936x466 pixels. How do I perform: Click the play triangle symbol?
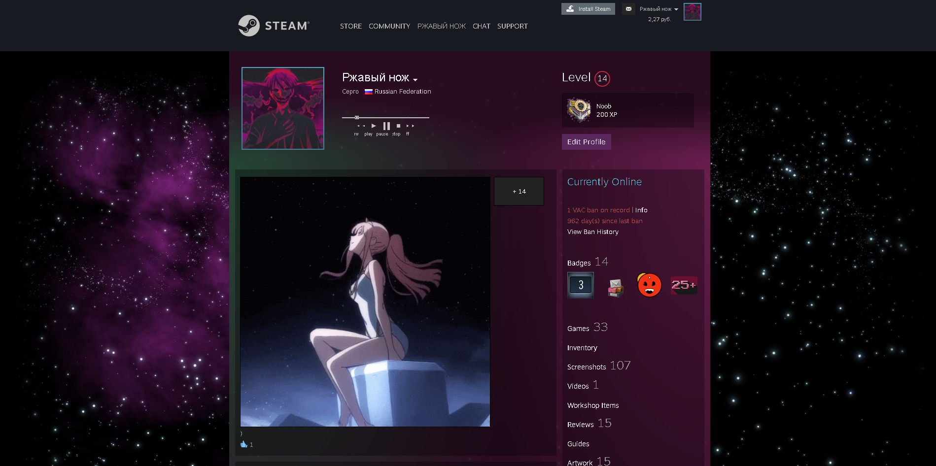[374, 126]
